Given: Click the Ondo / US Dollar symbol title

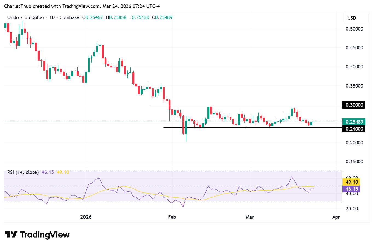Looking at the screenshot, I should tap(26, 17).
